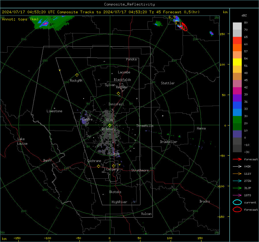The width and height of the screenshot is (259, 242).
Task: Click the Sundre city label
Action: tap(87, 119)
